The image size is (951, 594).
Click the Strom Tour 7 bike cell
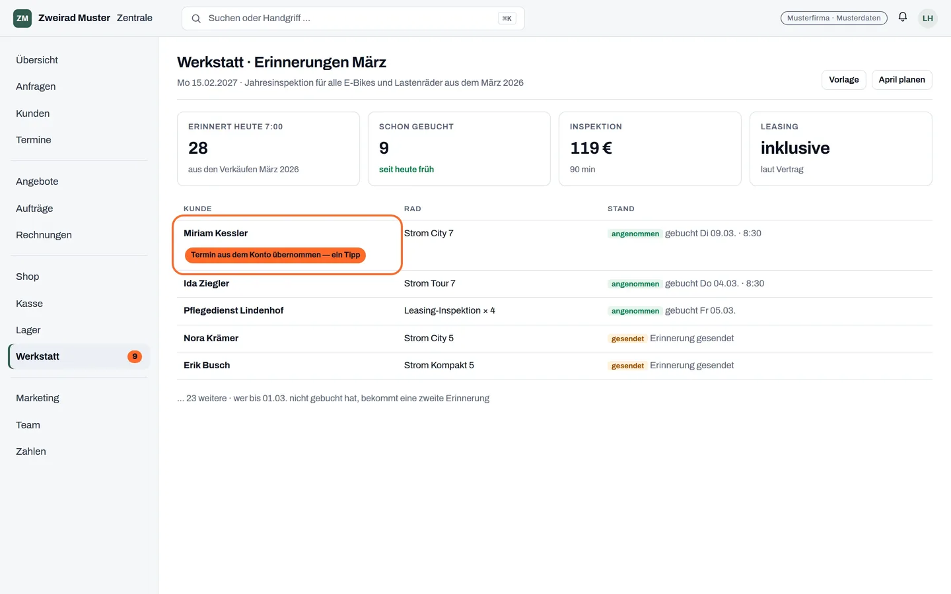[430, 283]
